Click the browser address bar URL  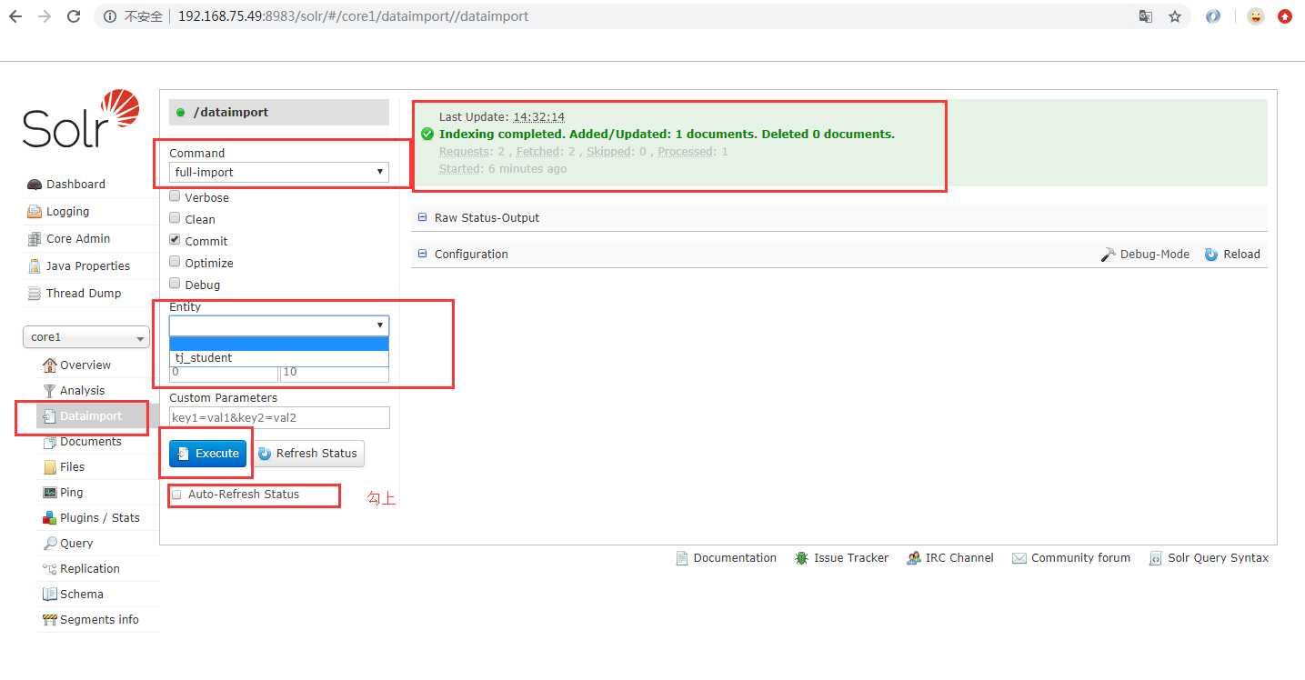pos(353,16)
